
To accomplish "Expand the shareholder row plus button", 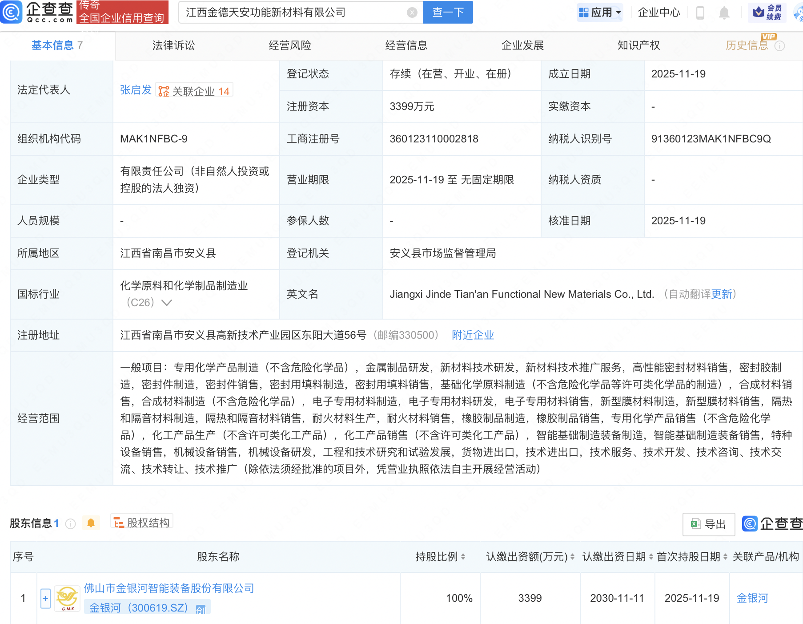I will tap(45, 598).
